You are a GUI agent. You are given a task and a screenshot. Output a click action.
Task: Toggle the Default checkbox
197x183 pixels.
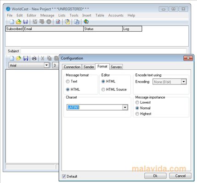tap(64, 176)
